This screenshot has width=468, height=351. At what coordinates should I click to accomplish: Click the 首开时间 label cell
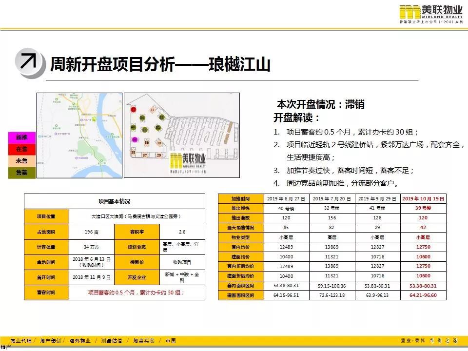[x=47, y=277]
